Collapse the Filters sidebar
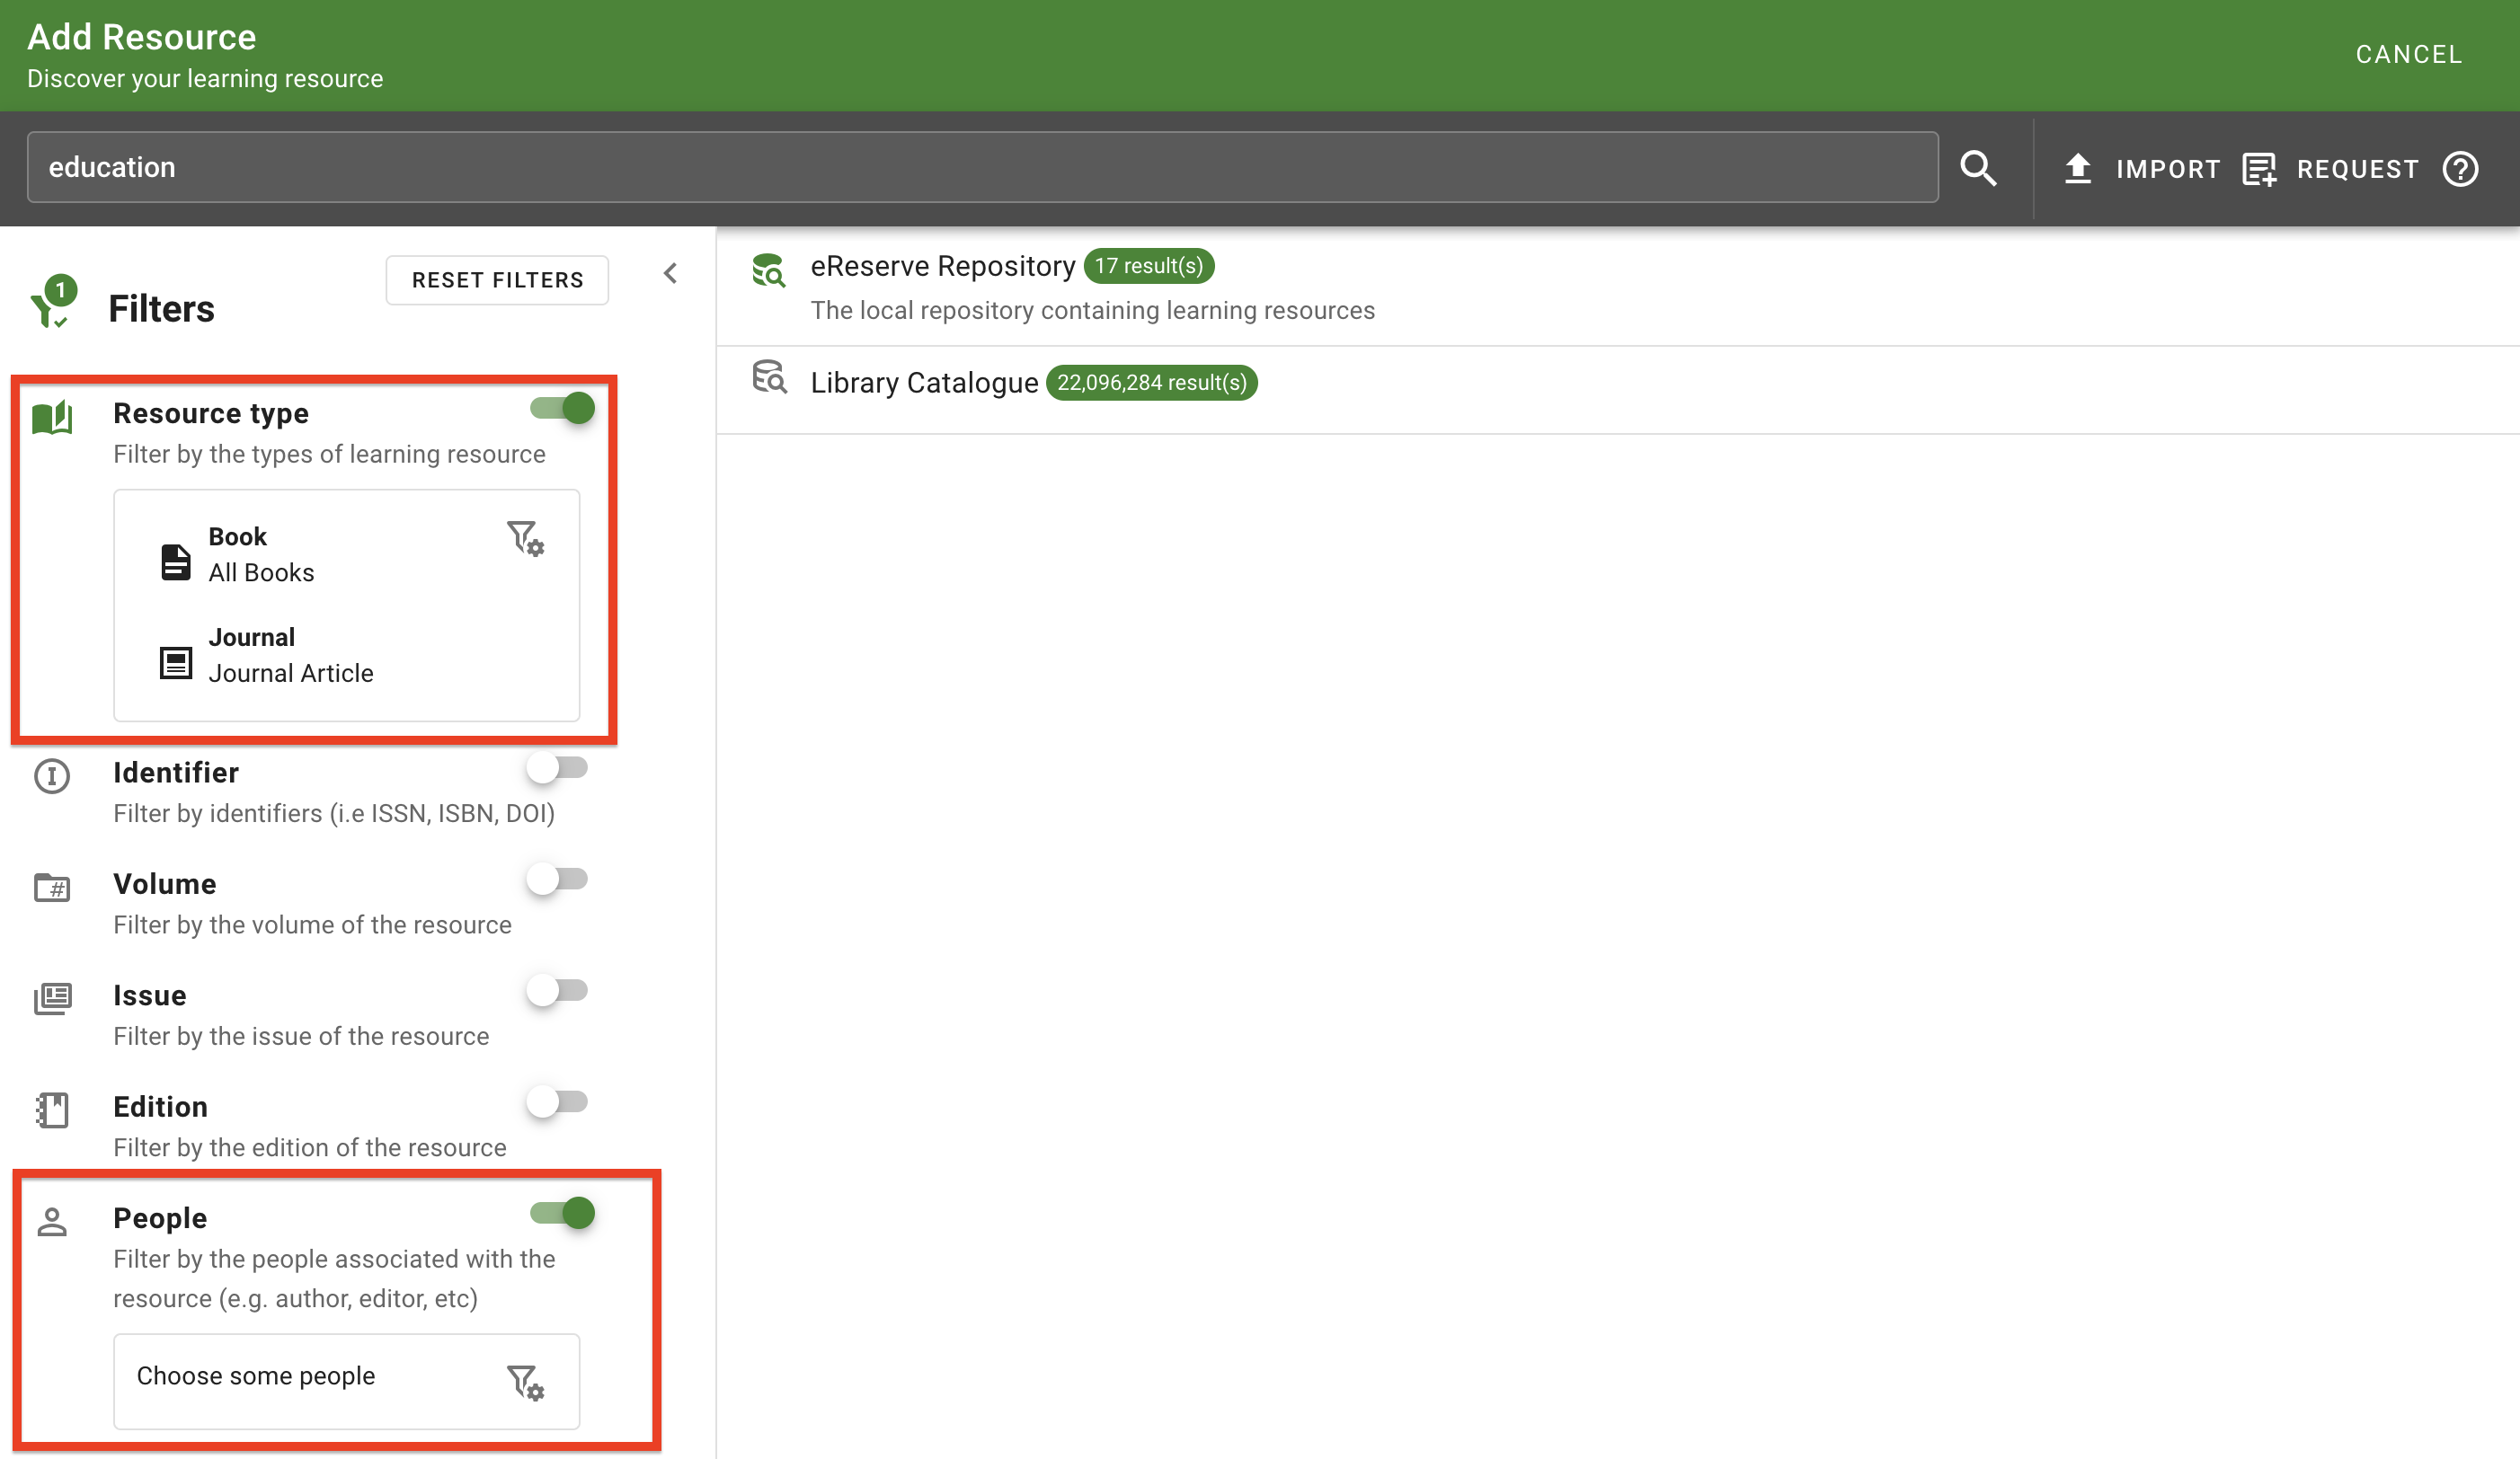Screen dimensions: 2520x1459 pos(671,273)
